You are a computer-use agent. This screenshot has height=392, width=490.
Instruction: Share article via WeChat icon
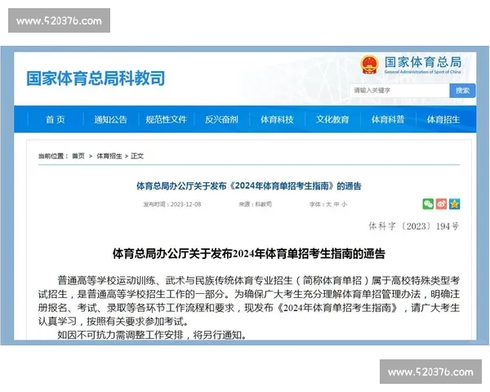(x=428, y=204)
